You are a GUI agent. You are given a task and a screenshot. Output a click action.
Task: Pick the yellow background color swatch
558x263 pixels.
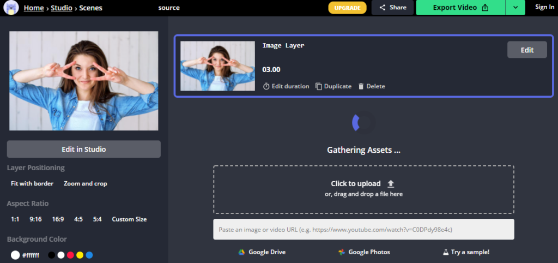pyautogui.click(x=80, y=255)
